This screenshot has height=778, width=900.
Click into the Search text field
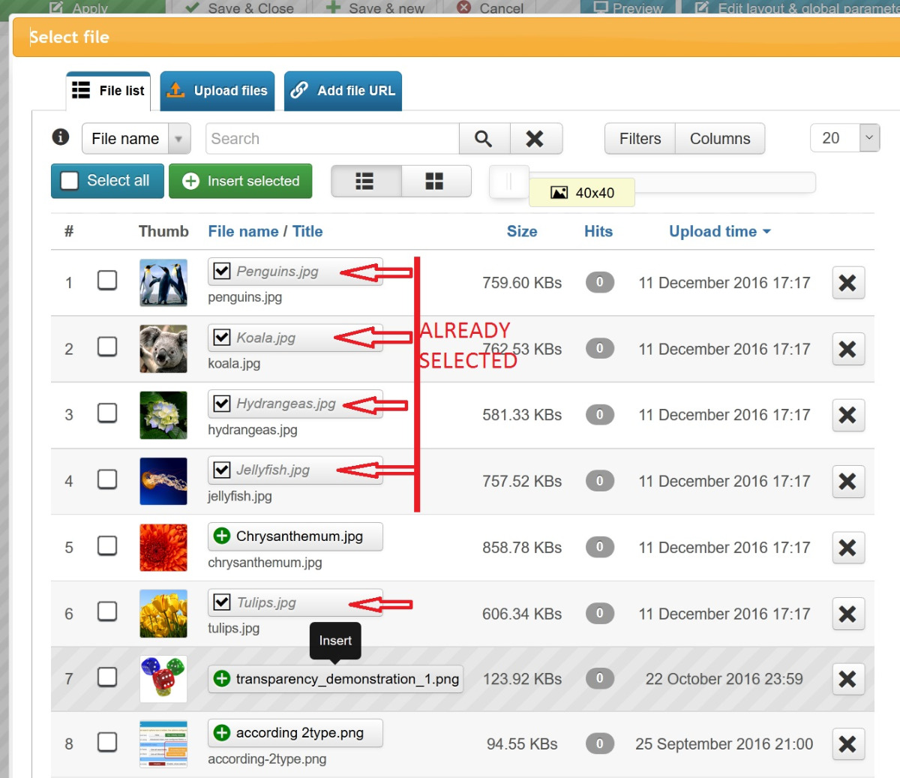pos(332,139)
